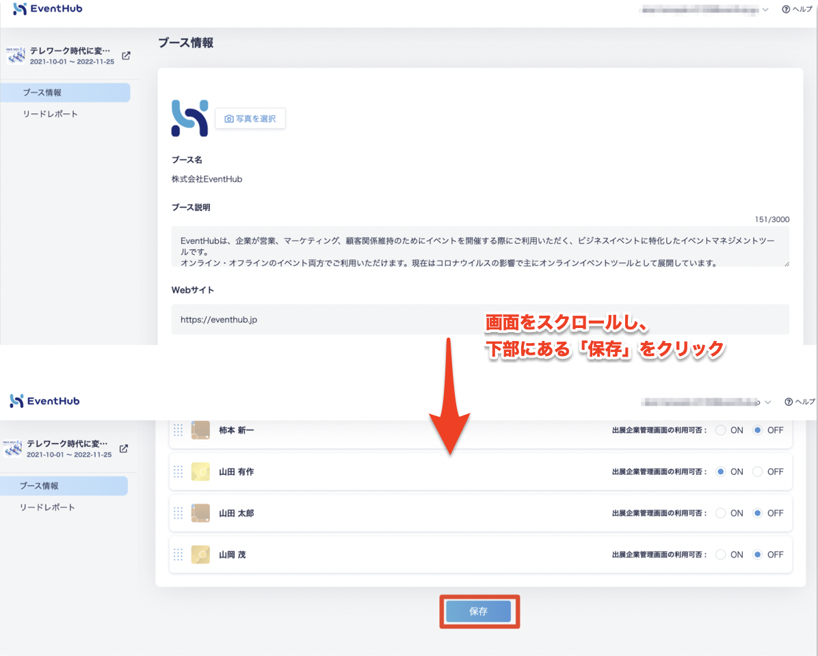Screen dimensions: 818x656
Task: Click the name 山田 有作
Action: [237, 471]
